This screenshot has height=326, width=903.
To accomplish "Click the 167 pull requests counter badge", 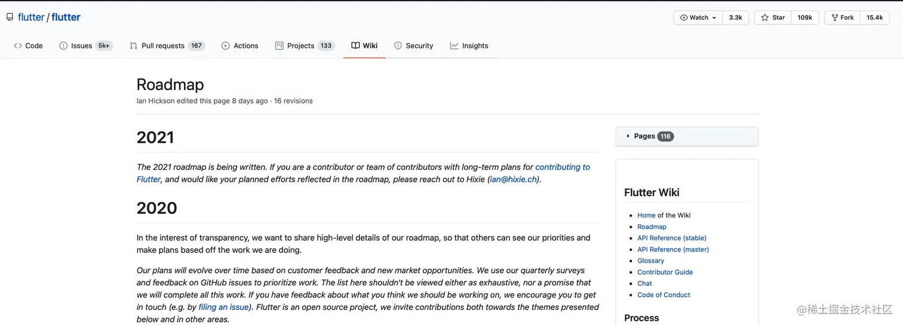I will [x=196, y=45].
